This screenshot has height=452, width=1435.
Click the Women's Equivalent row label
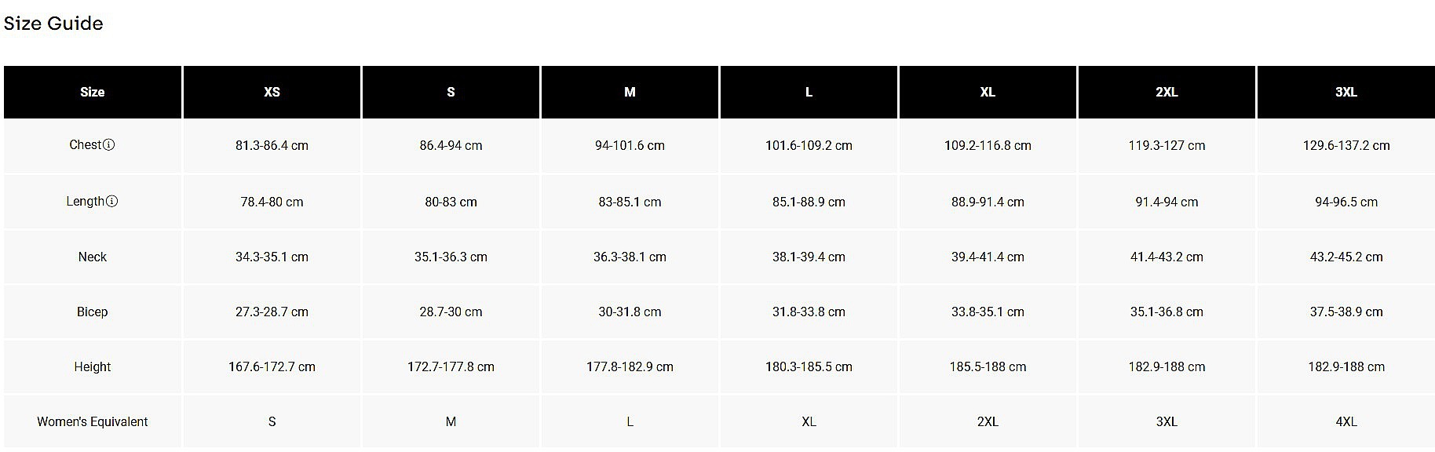(93, 422)
